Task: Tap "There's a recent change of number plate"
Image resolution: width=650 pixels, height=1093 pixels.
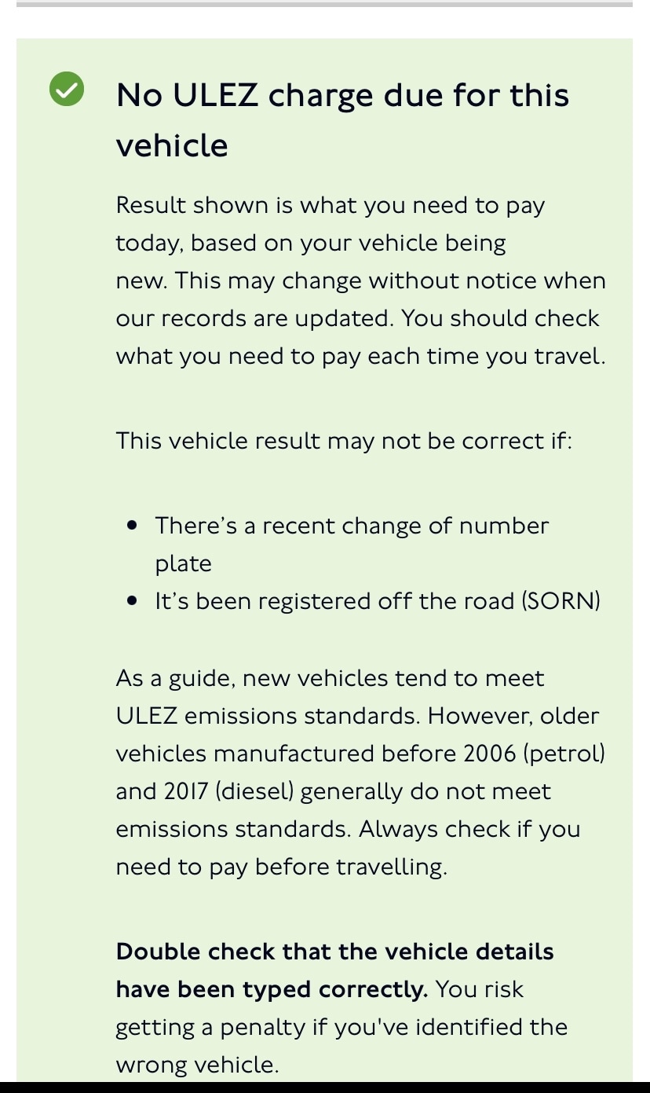Action: (x=352, y=526)
